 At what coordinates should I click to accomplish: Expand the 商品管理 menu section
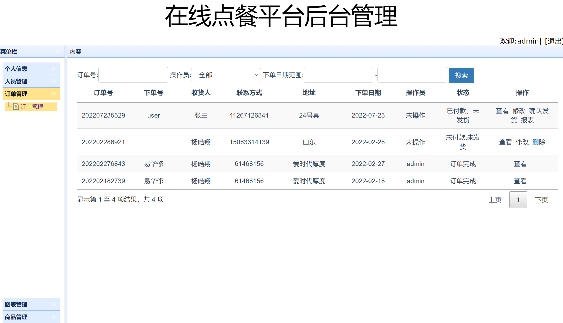pos(31,317)
